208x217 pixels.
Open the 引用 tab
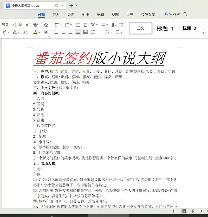tap(86, 14)
